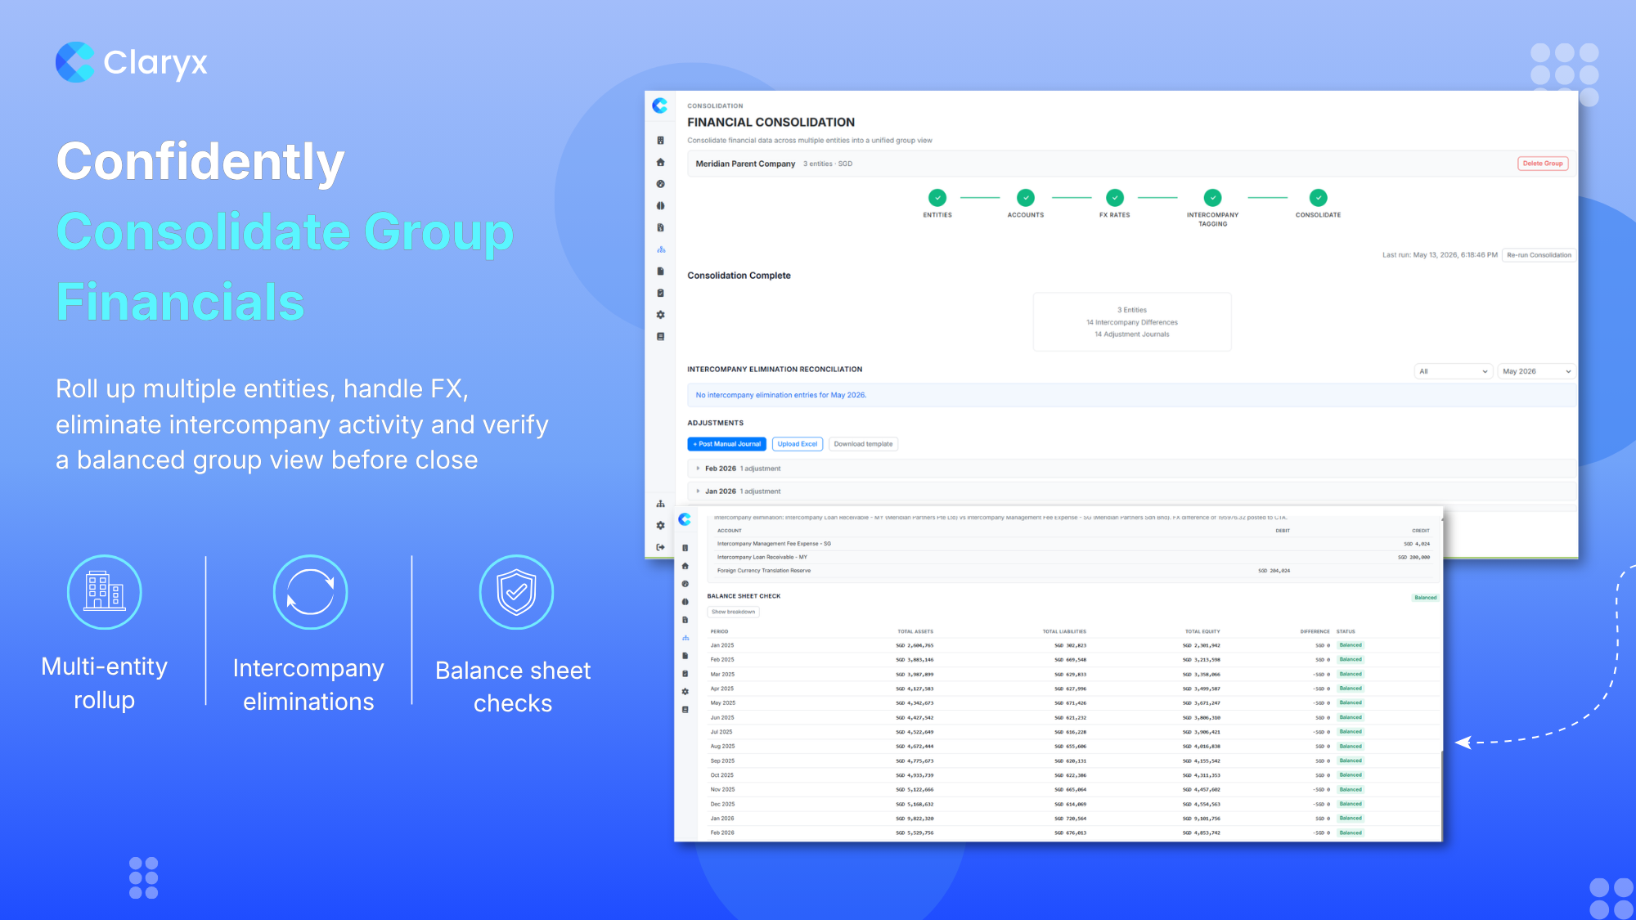Click the Foreign Currency Translation Reserve account row

coord(1072,571)
